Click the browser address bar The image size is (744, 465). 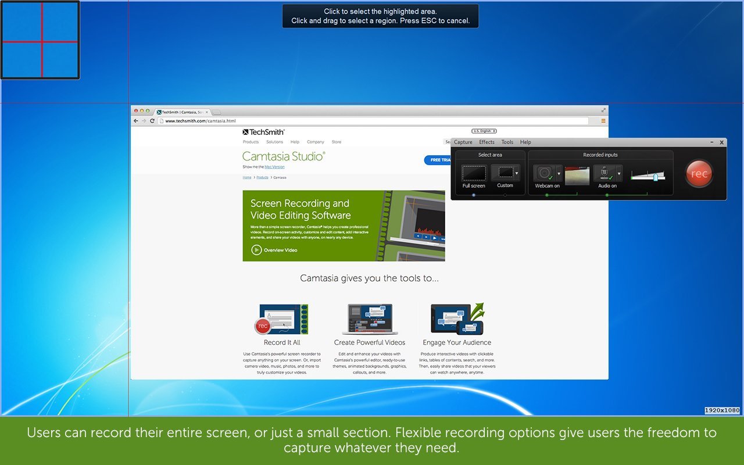pos(373,121)
